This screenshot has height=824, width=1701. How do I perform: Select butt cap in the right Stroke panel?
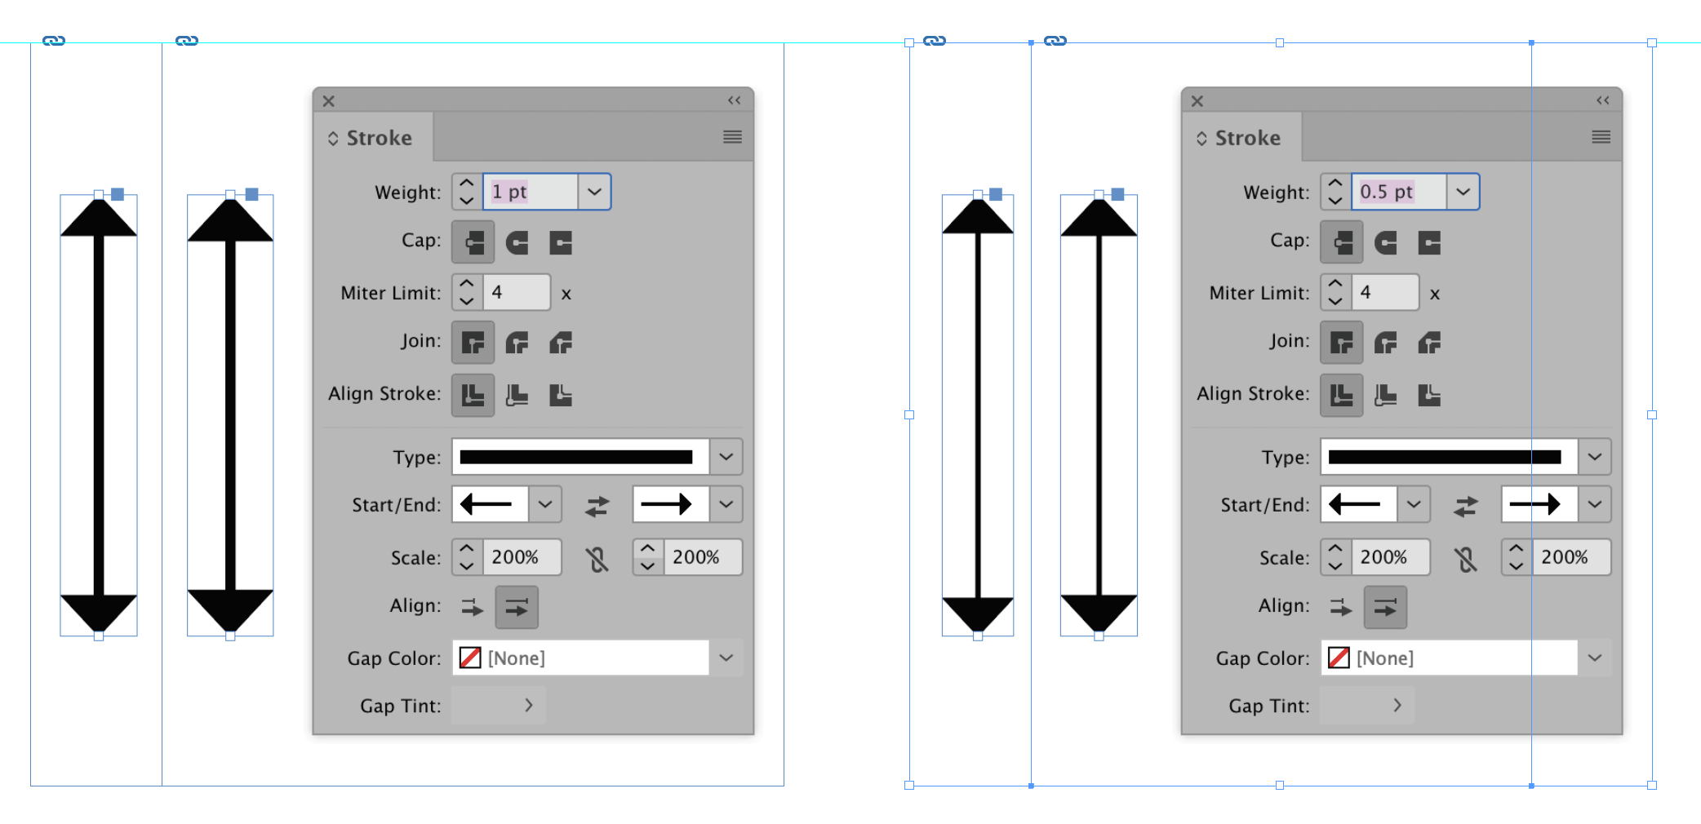tap(1341, 241)
